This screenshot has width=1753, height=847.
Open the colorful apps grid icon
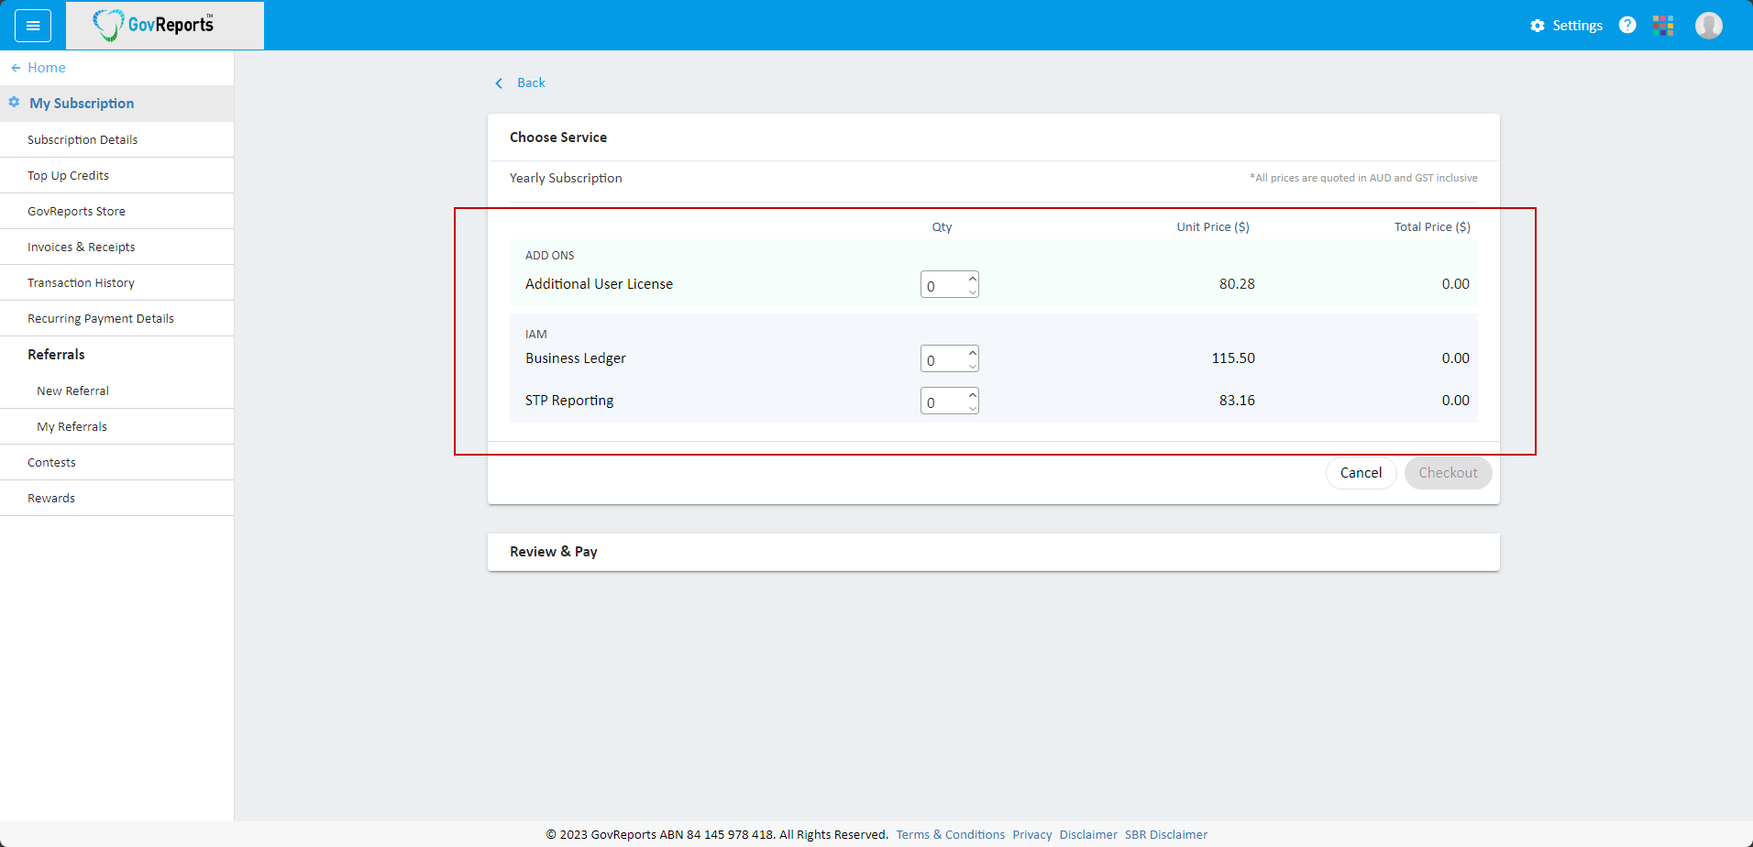click(x=1663, y=26)
